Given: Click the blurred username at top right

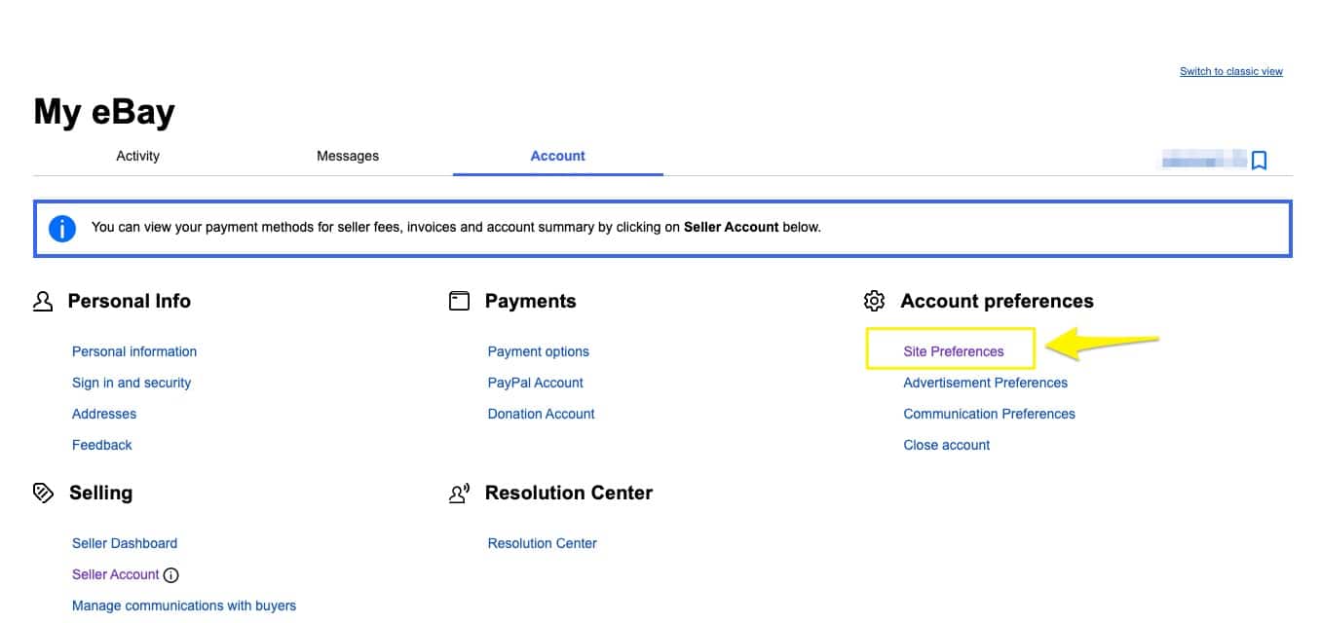Looking at the screenshot, I should [1203, 160].
